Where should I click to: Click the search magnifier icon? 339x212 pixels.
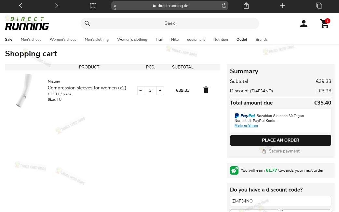coord(87,23)
